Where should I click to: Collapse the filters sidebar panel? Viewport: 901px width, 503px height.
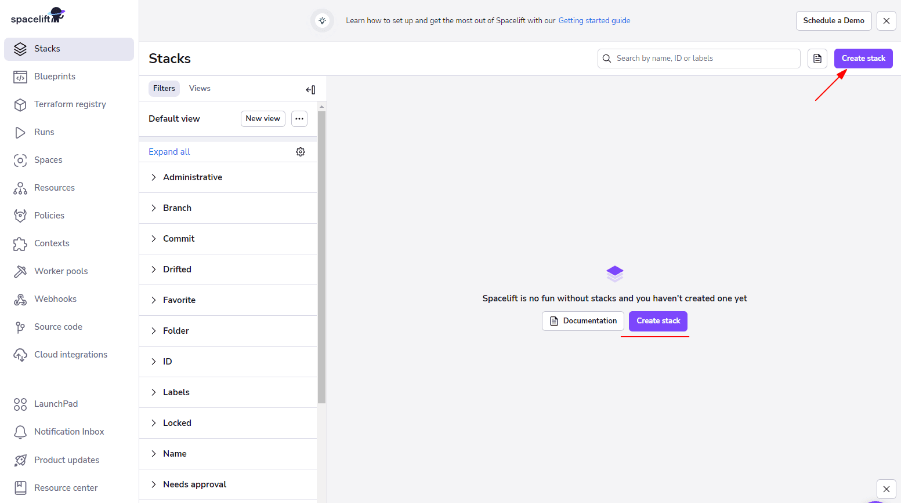tap(310, 90)
